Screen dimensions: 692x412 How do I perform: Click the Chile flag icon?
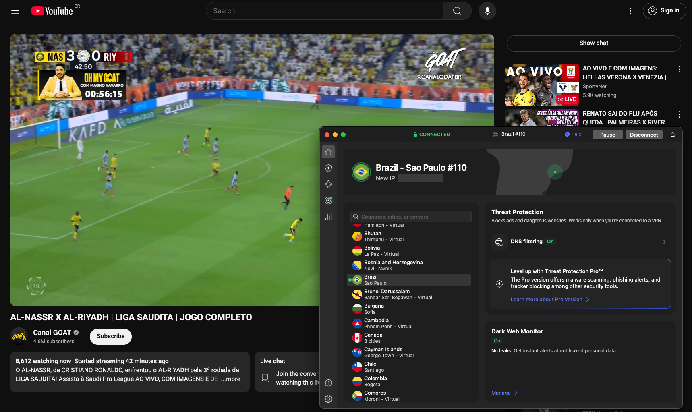(x=357, y=367)
